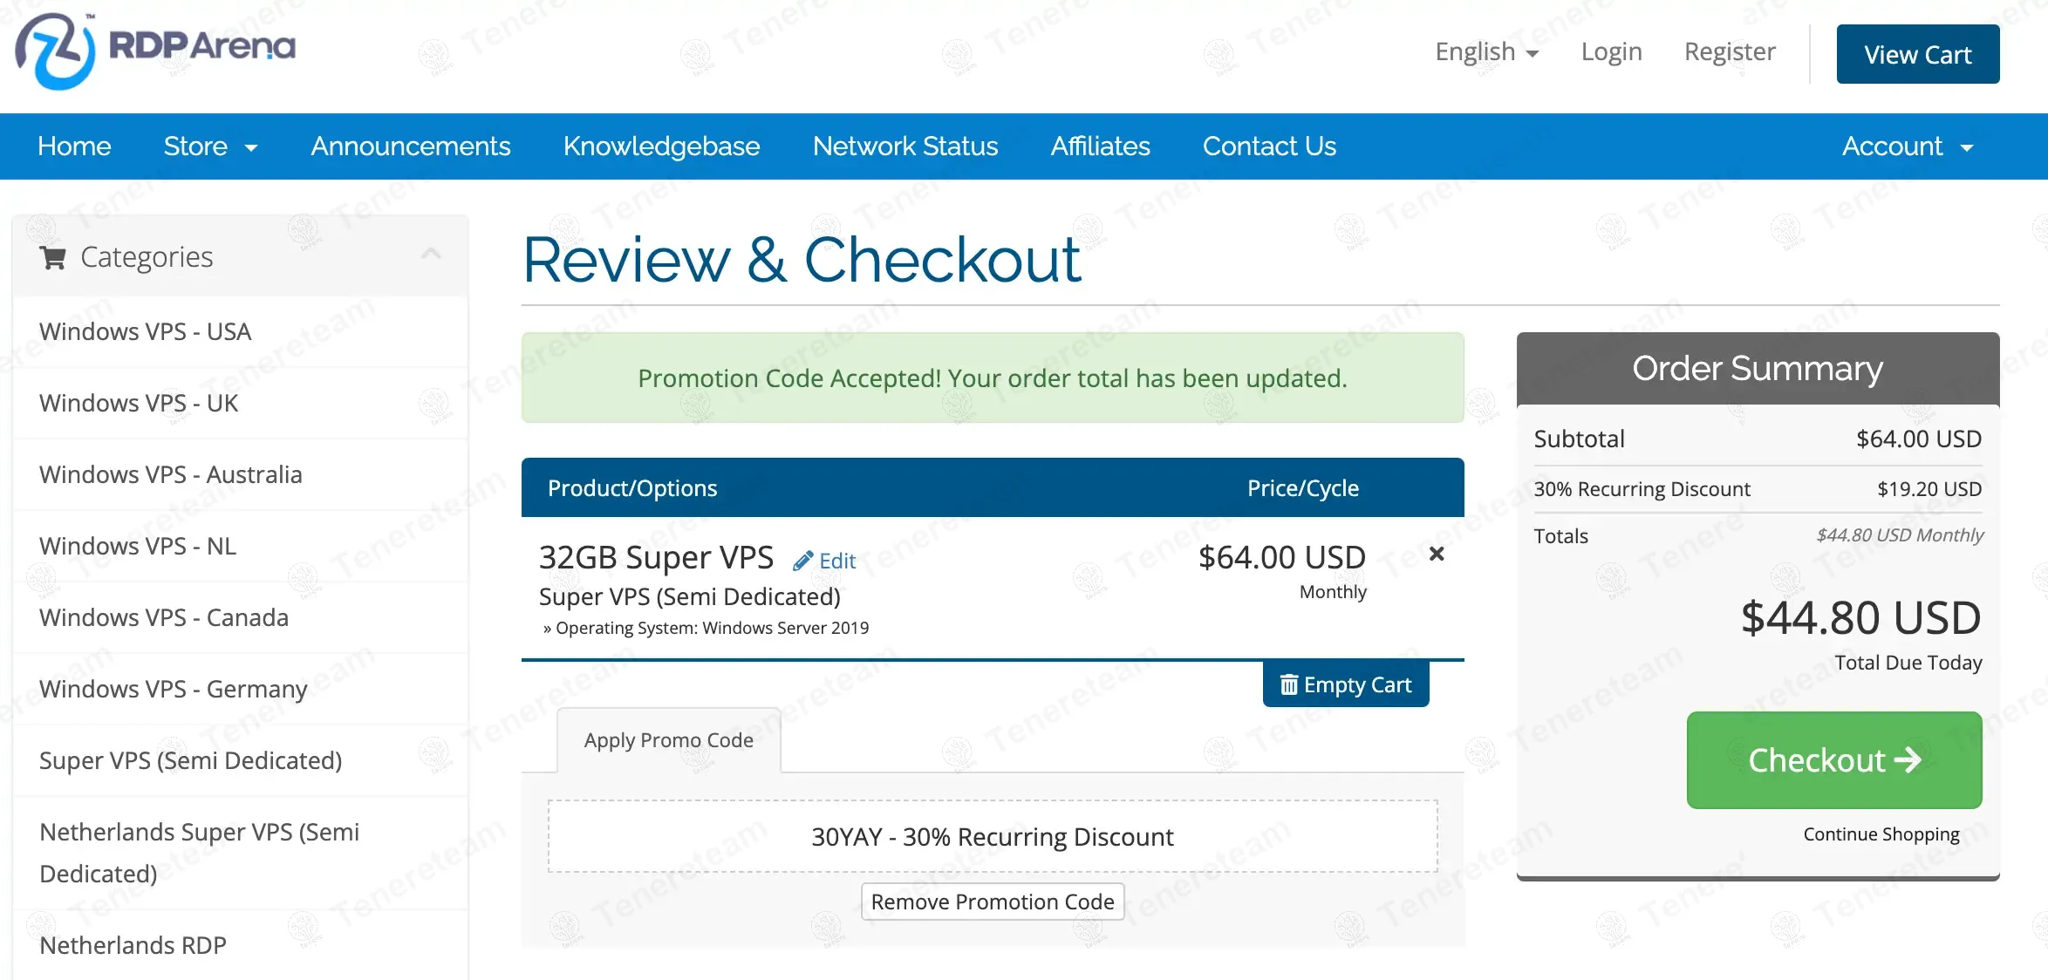Open the English language dropdown

[x=1485, y=51]
